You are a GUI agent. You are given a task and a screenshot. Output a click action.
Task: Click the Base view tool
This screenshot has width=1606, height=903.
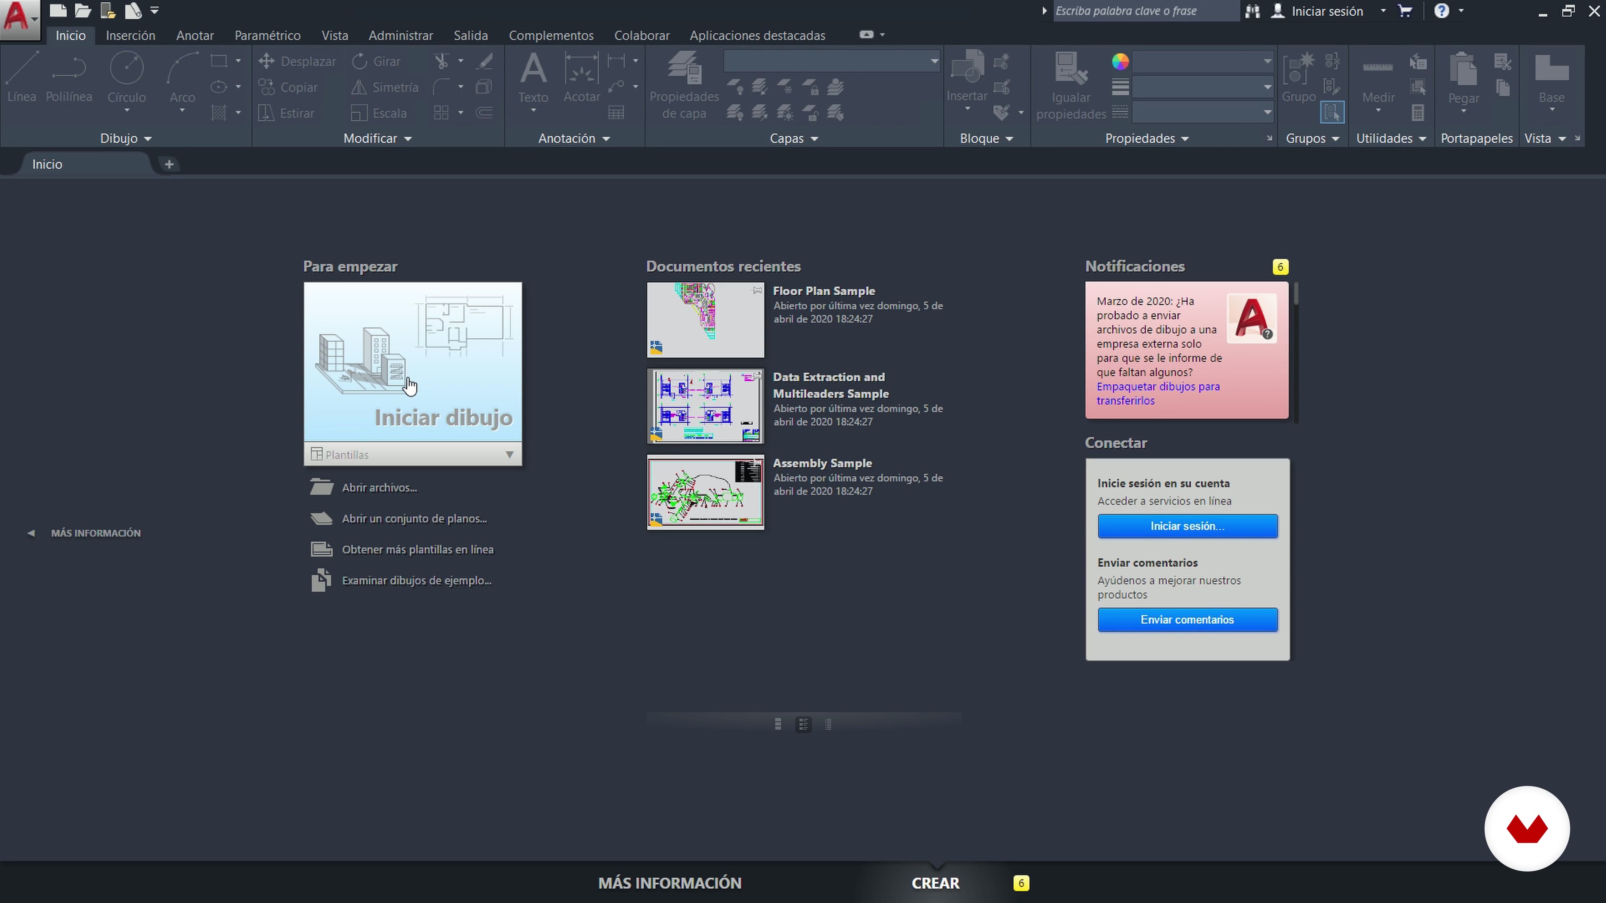point(1551,81)
